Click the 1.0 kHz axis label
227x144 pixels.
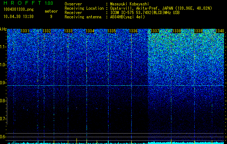pyautogui.click(x=3, y=65)
